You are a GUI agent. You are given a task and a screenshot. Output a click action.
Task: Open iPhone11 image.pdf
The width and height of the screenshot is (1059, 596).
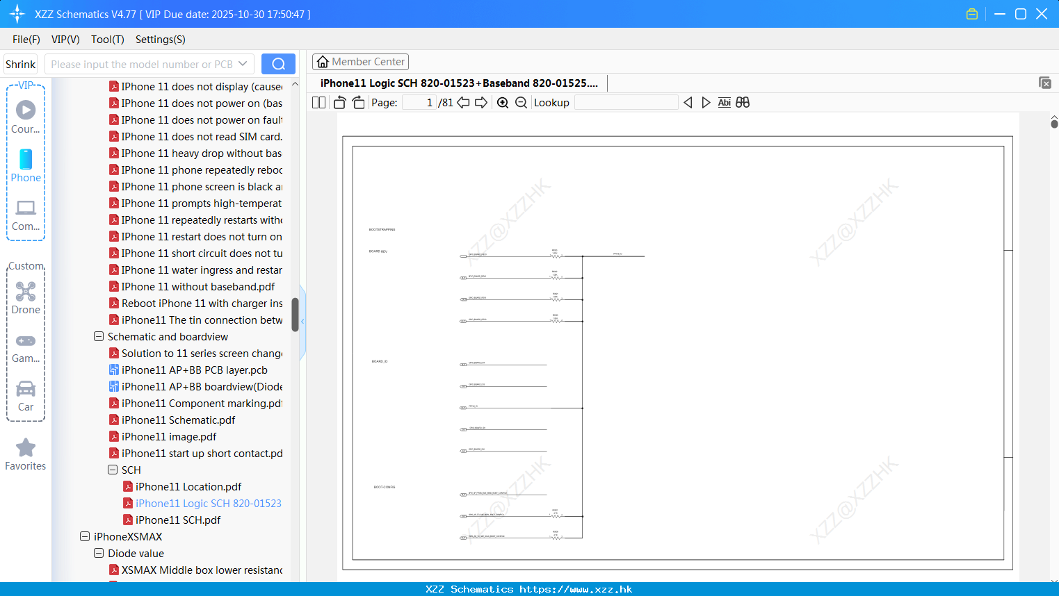(169, 436)
